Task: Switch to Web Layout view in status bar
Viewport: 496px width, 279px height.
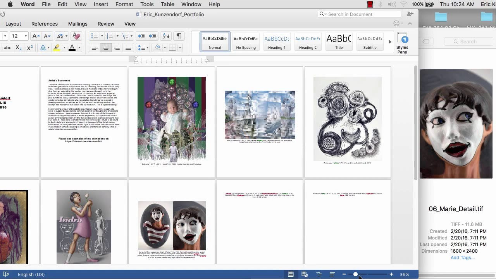Action: [305, 274]
